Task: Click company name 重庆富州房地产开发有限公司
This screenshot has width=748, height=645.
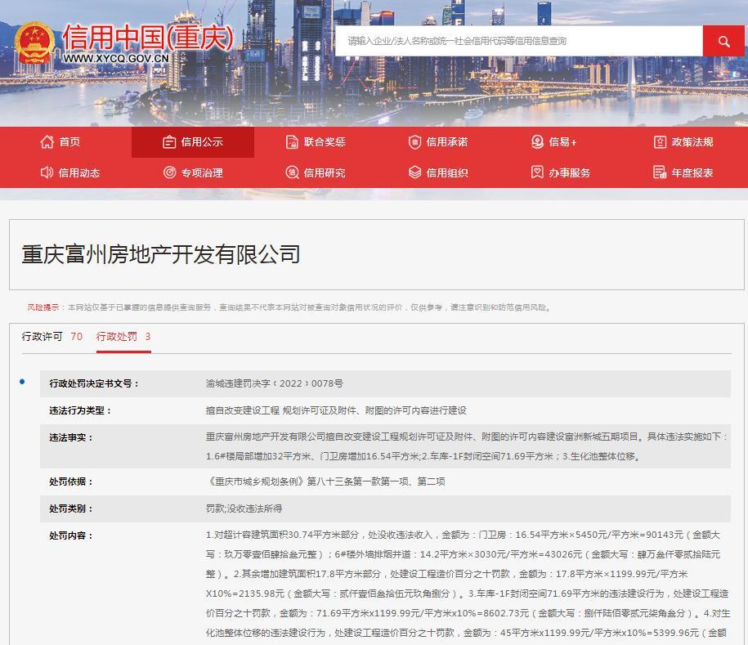Action: pos(161,253)
